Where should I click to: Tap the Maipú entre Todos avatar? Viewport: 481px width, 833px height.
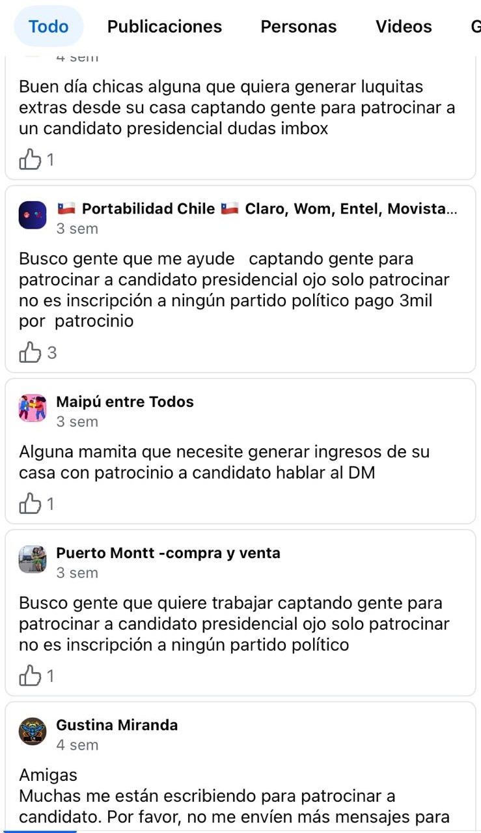(33, 408)
